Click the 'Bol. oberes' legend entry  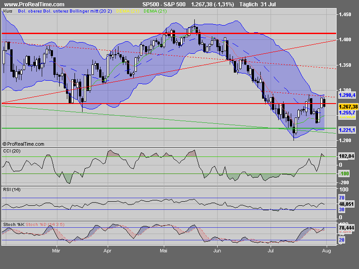point(30,11)
